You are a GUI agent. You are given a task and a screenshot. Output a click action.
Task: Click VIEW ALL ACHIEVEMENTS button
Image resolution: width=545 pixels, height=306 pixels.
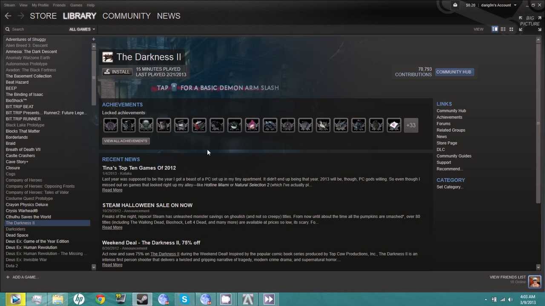click(x=126, y=141)
